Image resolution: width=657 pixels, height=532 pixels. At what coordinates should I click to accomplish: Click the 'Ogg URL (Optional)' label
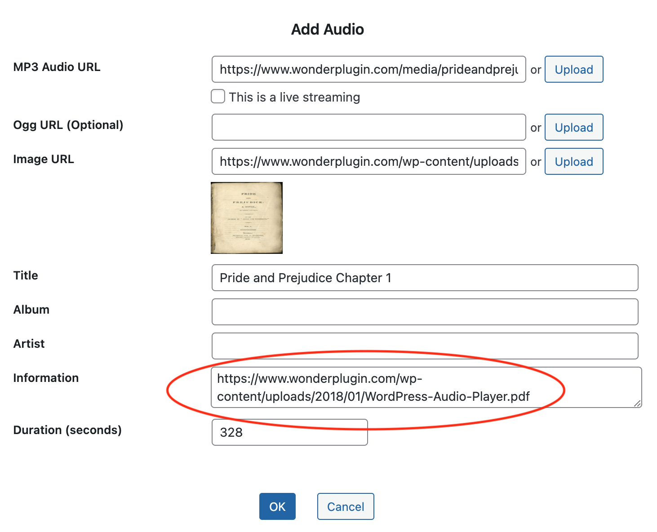pyautogui.click(x=68, y=125)
